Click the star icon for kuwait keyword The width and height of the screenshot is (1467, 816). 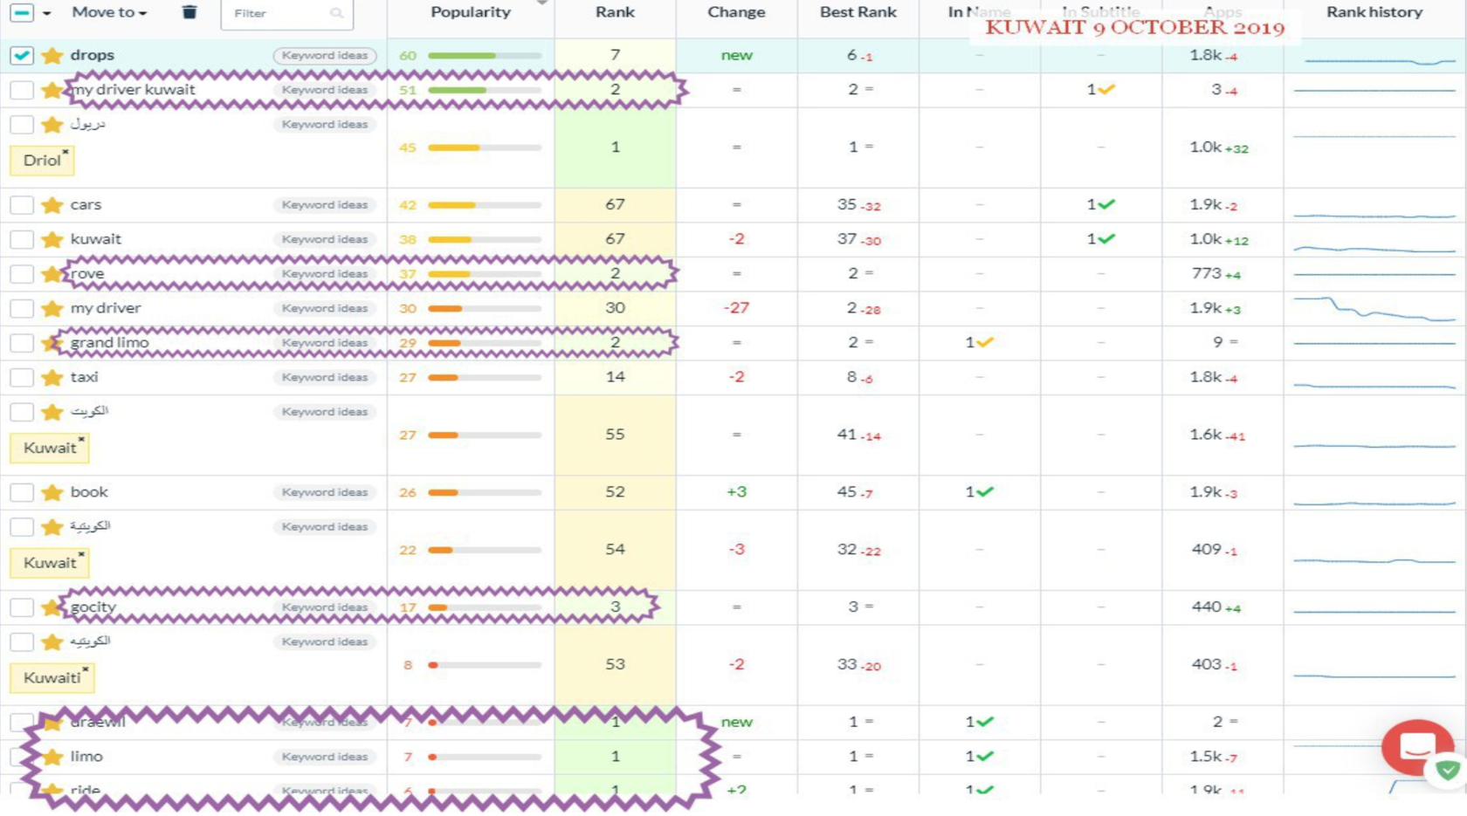(x=52, y=239)
